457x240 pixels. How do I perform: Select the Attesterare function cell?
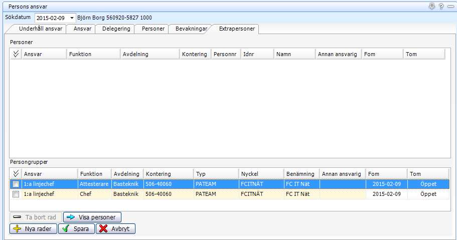[x=94, y=184]
